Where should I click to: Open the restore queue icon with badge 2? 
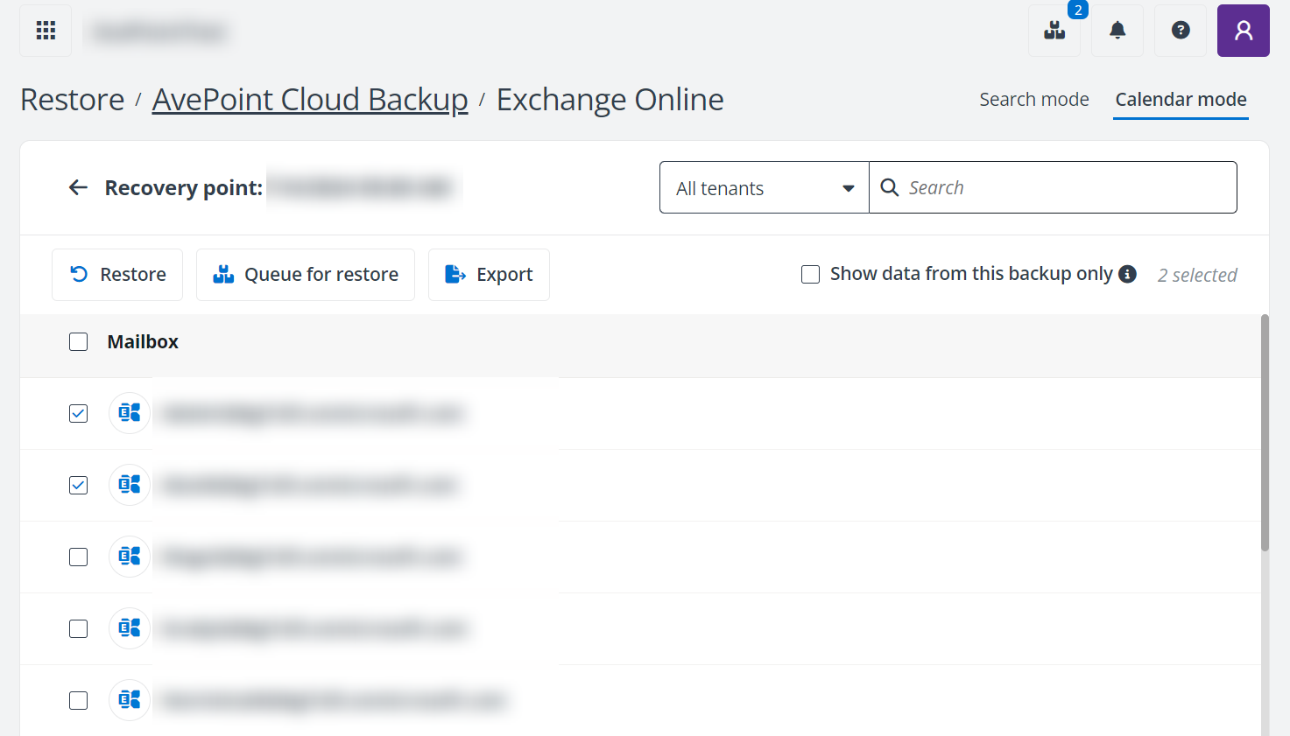point(1054,31)
